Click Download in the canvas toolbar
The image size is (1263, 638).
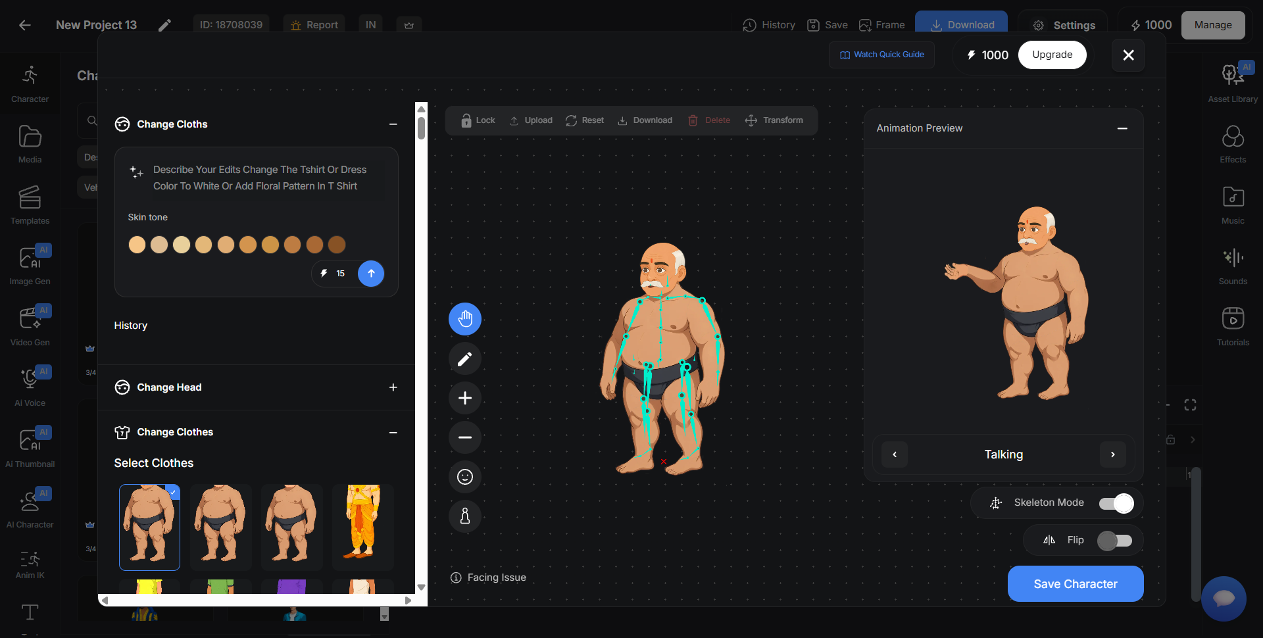coord(645,120)
